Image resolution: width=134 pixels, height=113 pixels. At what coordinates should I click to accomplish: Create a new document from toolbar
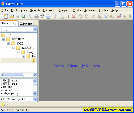point(6,16)
